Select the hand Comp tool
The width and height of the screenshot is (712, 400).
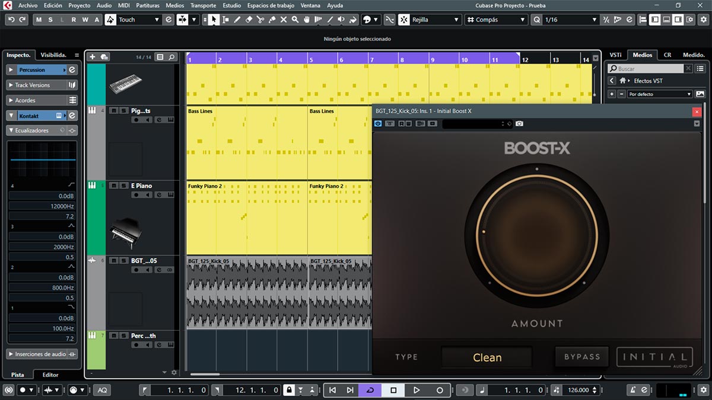coord(307,20)
